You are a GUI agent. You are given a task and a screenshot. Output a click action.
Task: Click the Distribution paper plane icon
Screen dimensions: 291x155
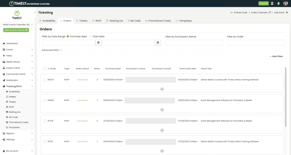point(4,80)
